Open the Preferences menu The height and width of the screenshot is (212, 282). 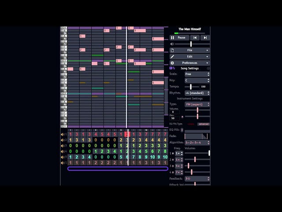pyautogui.click(x=189, y=63)
